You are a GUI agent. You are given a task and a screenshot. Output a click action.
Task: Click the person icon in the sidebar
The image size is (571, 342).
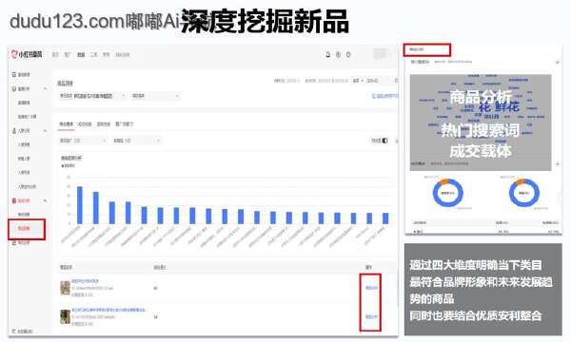pos(14,130)
